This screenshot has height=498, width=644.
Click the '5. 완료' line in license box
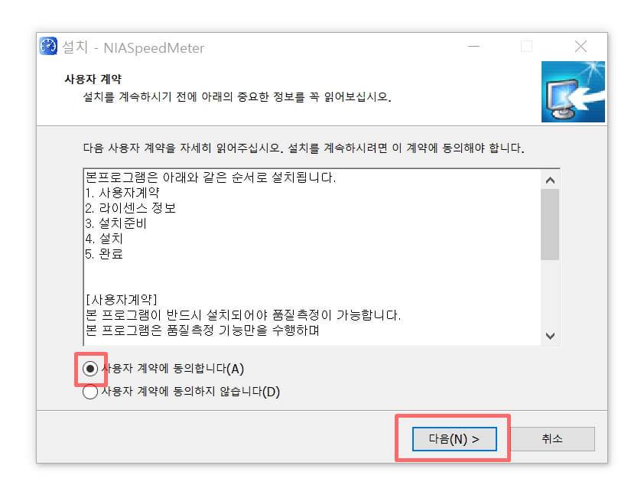coord(104,254)
